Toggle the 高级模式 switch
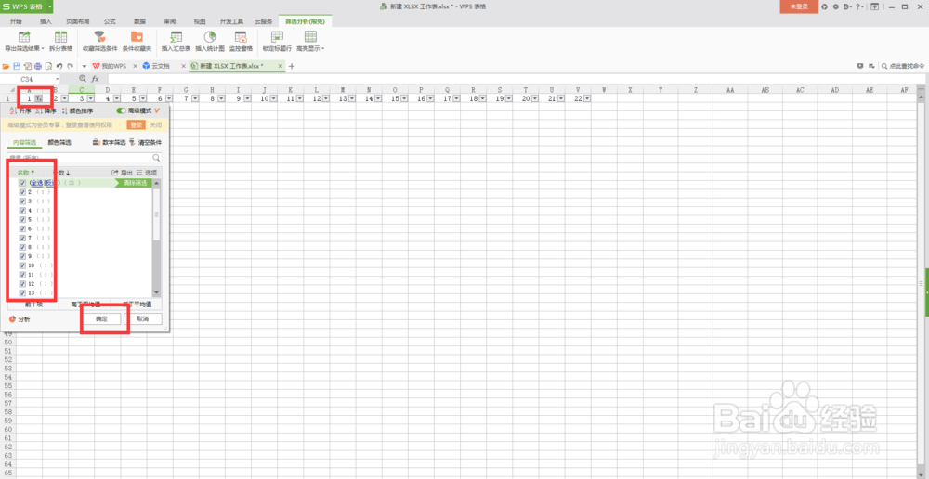 point(122,110)
